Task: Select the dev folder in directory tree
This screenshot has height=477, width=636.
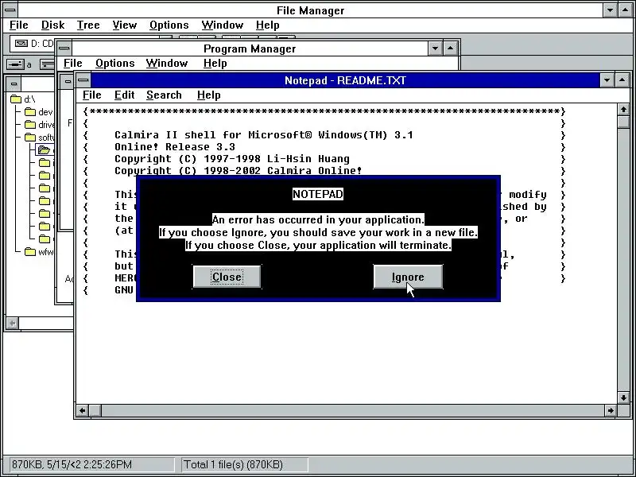Action: (x=38, y=111)
